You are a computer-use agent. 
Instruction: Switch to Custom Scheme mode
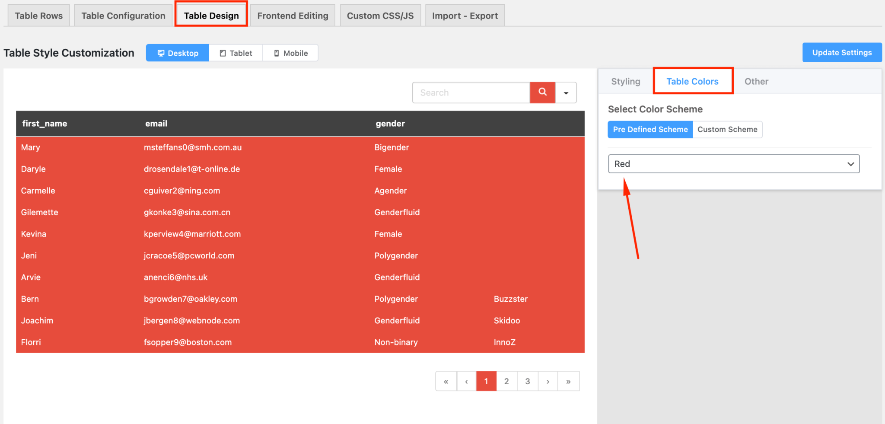coord(727,129)
